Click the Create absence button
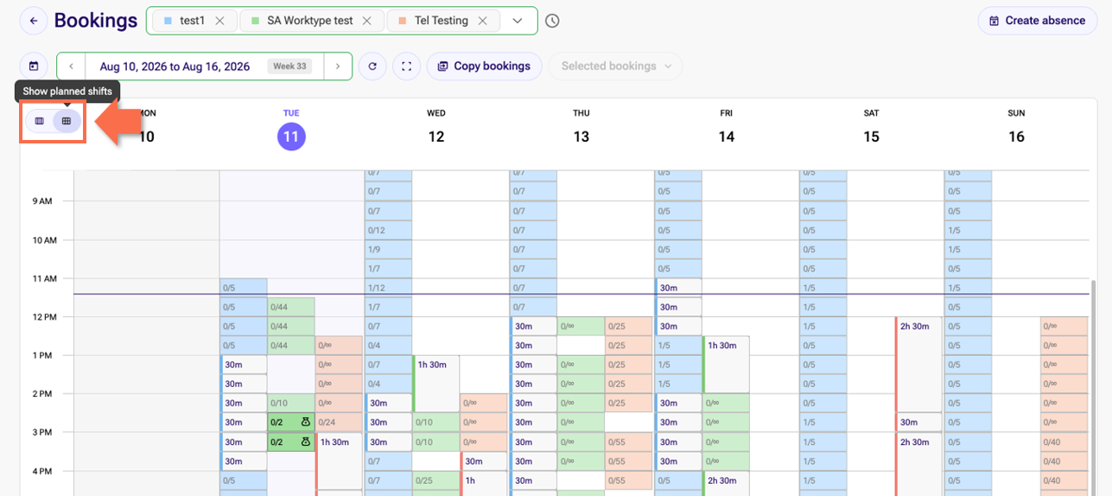Viewport: 1112px width, 496px height. (x=1037, y=21)
